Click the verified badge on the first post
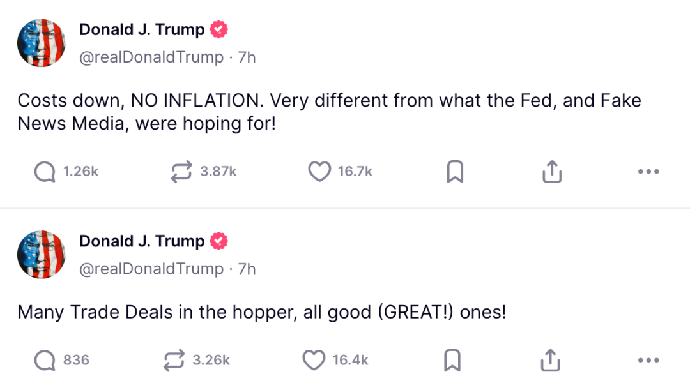The height and width of the screenshot is (390, 690). click(x=218, y=29)
